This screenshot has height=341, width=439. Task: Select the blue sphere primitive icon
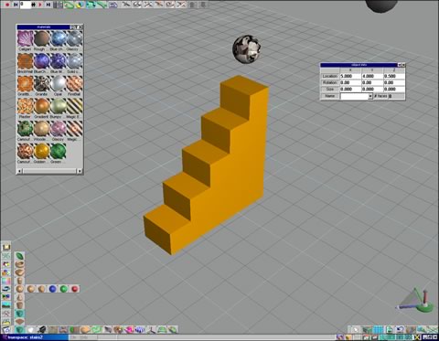(53, 289)
